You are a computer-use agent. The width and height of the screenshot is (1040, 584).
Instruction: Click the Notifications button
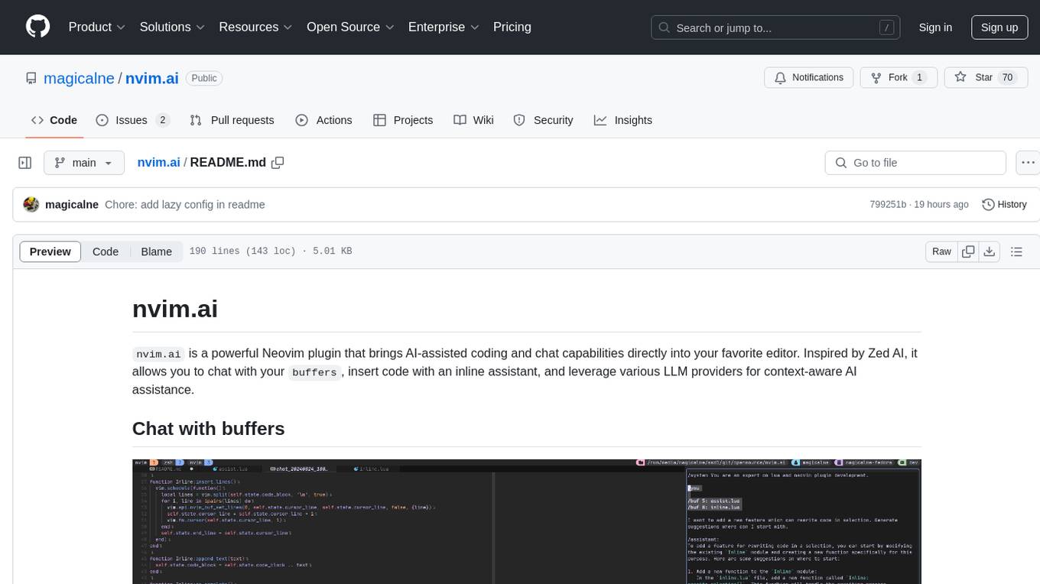click(x=809, y=78)
